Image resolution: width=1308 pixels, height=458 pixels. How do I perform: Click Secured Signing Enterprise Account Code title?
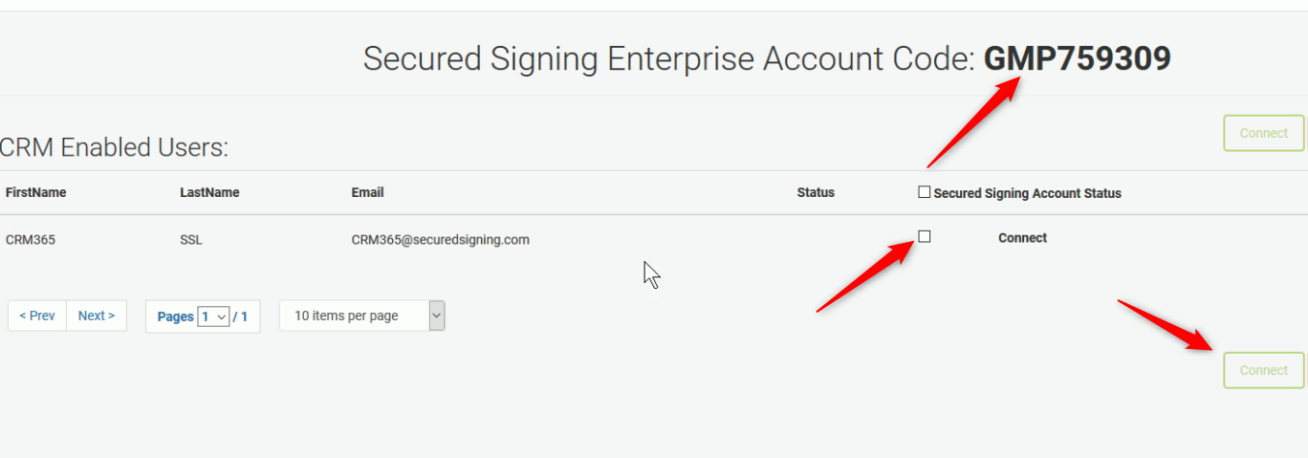coord(668,59)
